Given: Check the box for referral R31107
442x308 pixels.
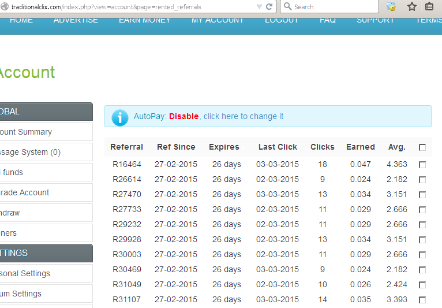Looking at the screenshot, I should 422,300.
